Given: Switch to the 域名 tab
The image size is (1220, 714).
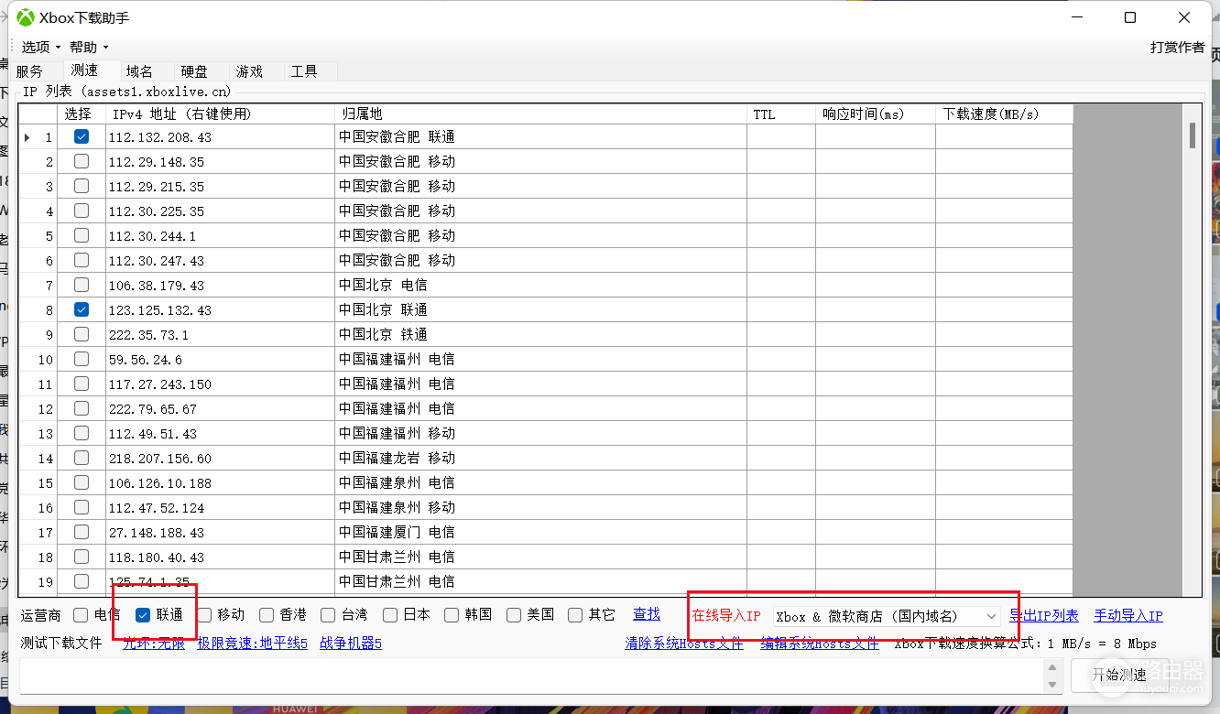Looking at the screenshot, I should pyautogui.click(x=139, y=71).
